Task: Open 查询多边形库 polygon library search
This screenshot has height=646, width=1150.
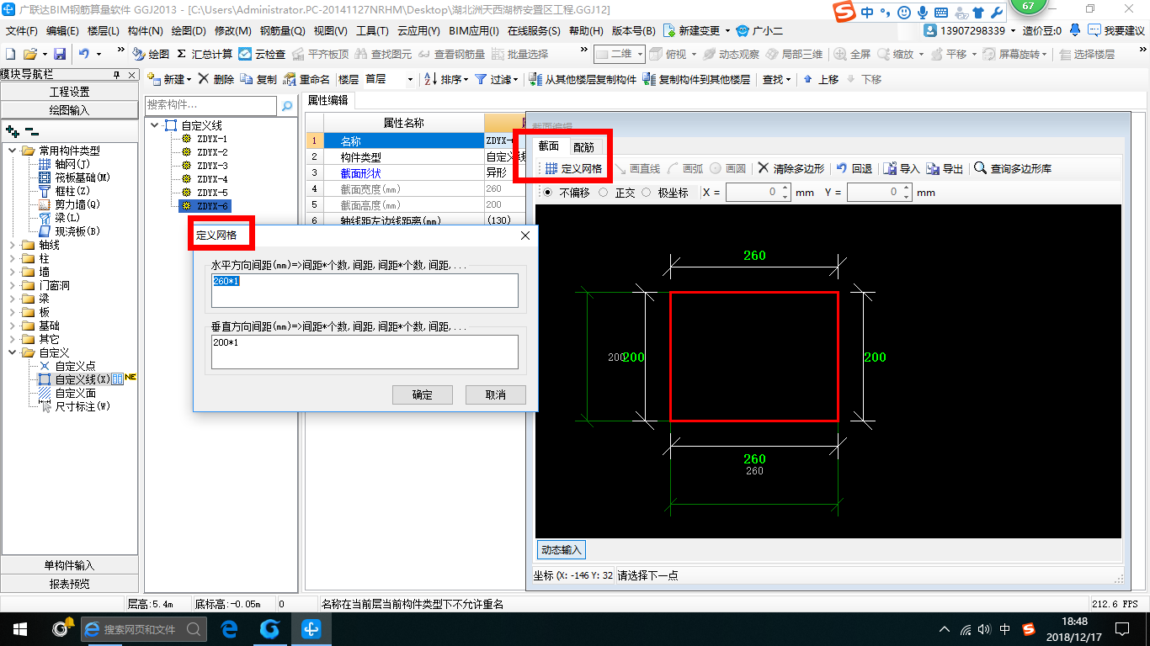Action: 1013,168
